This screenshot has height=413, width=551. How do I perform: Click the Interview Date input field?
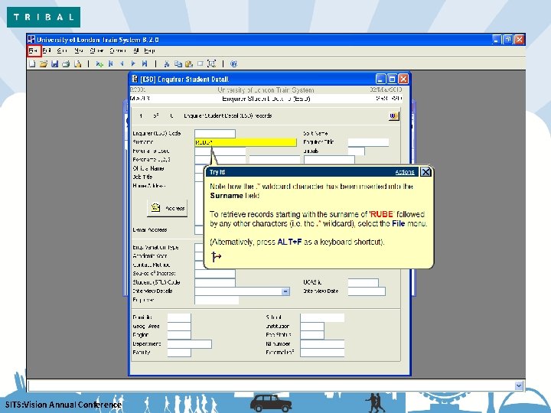(367, 291)
